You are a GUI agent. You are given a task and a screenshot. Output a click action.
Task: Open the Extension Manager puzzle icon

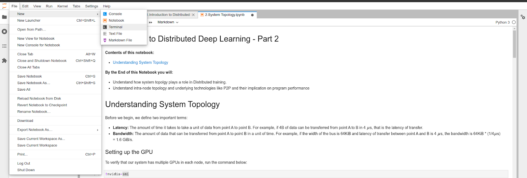[x=4, y=60]
